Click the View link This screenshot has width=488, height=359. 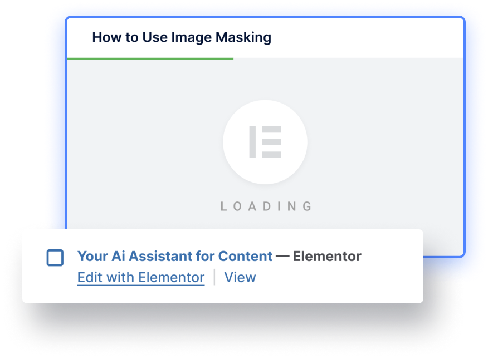[x=240, y=277]
